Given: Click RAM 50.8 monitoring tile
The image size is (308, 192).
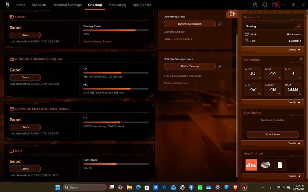Looking at the screenshot, I should click(293, 89).
